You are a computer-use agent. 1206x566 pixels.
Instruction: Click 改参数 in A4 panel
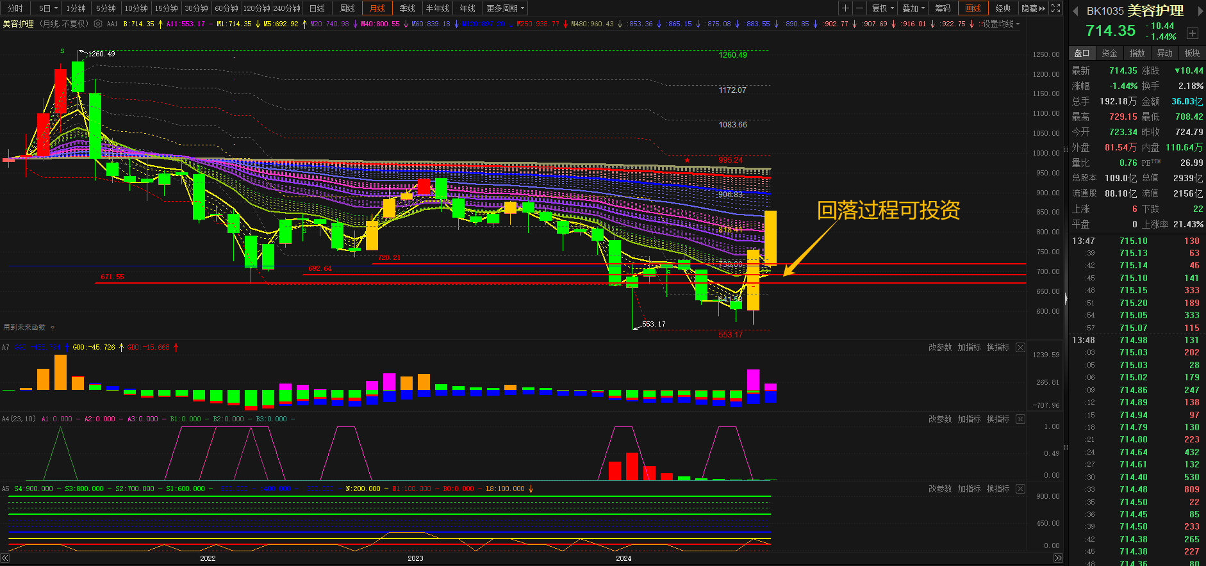[940, 419]
